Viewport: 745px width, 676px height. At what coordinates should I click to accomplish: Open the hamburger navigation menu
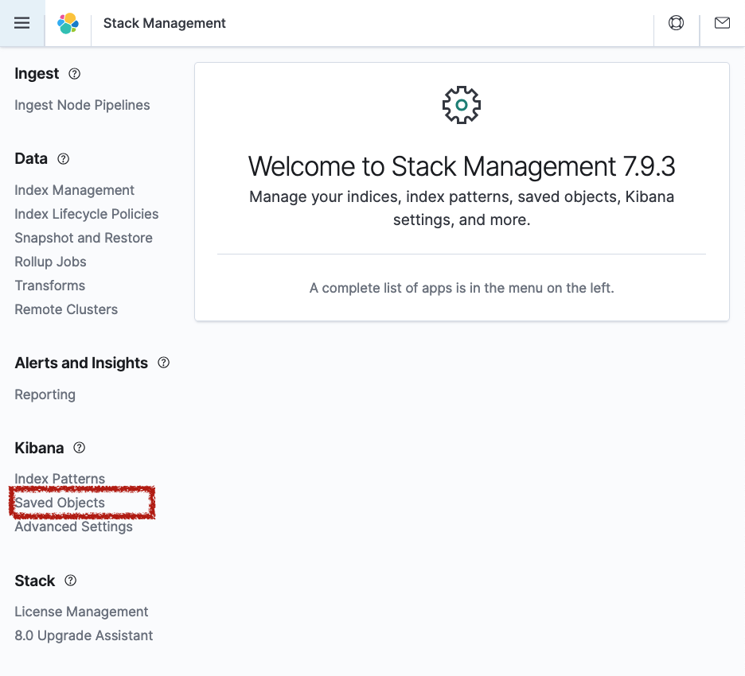coord(21,23)
